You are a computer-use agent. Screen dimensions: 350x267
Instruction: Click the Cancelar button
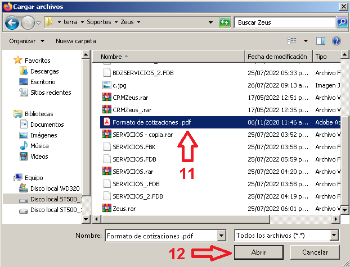(x=315, y=252)
